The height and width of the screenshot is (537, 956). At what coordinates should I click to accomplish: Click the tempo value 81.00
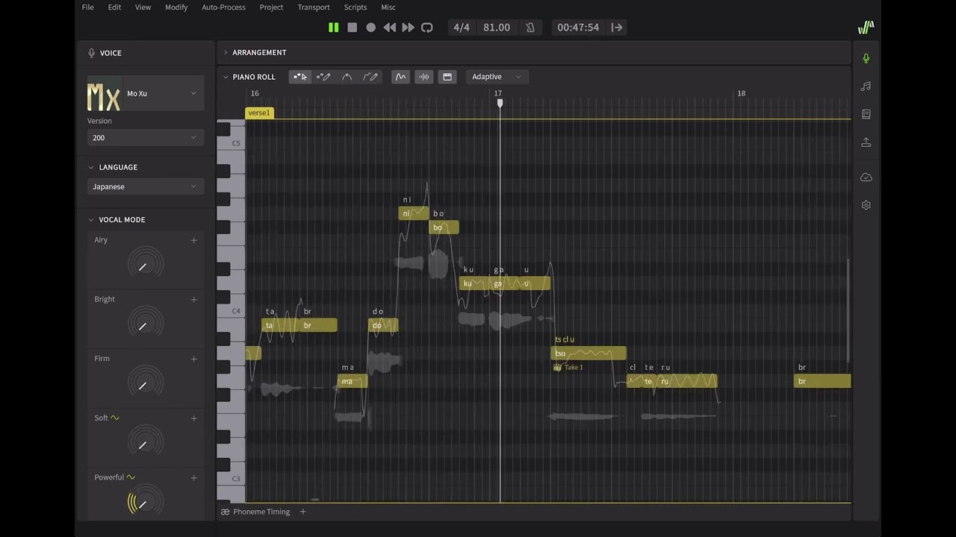coord(497,28)
